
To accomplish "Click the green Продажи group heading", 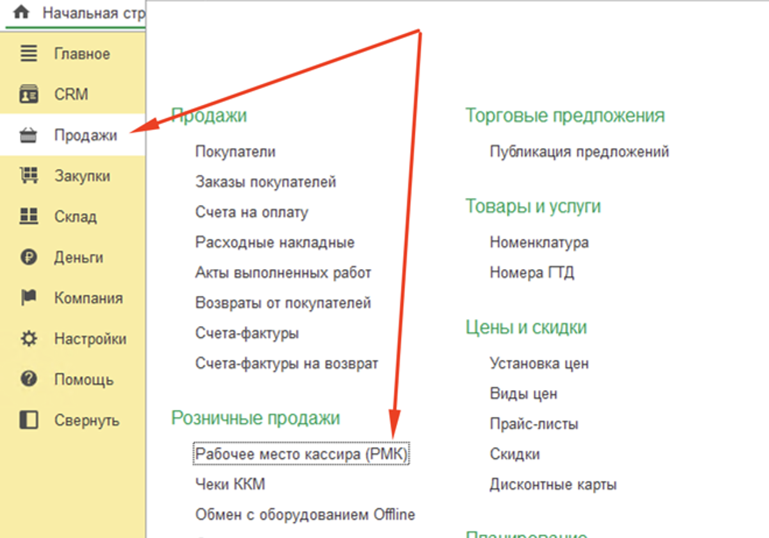I will 209,116.
